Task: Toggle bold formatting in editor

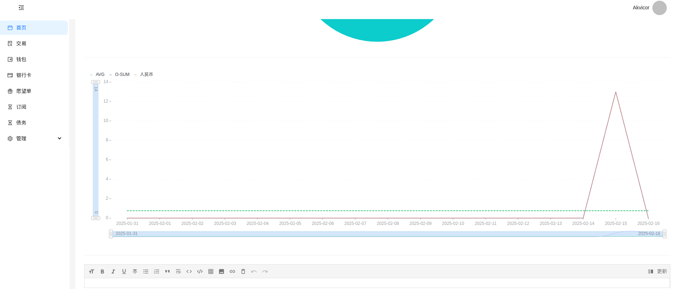Action: pos(102,271)
